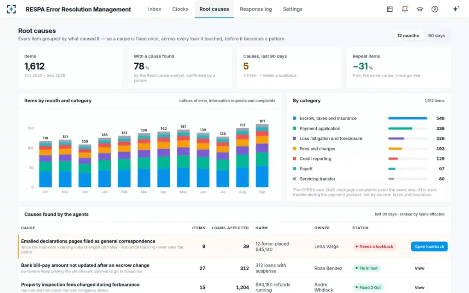Click the app logo icon

11,9
